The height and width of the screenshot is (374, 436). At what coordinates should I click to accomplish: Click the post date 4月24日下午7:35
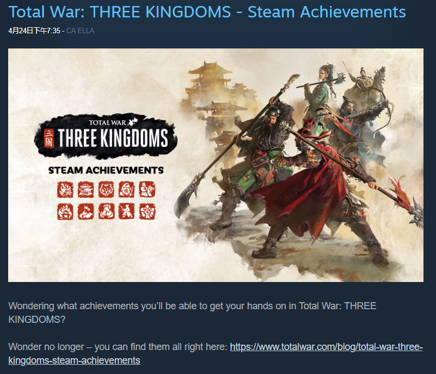tap(34, 30)
